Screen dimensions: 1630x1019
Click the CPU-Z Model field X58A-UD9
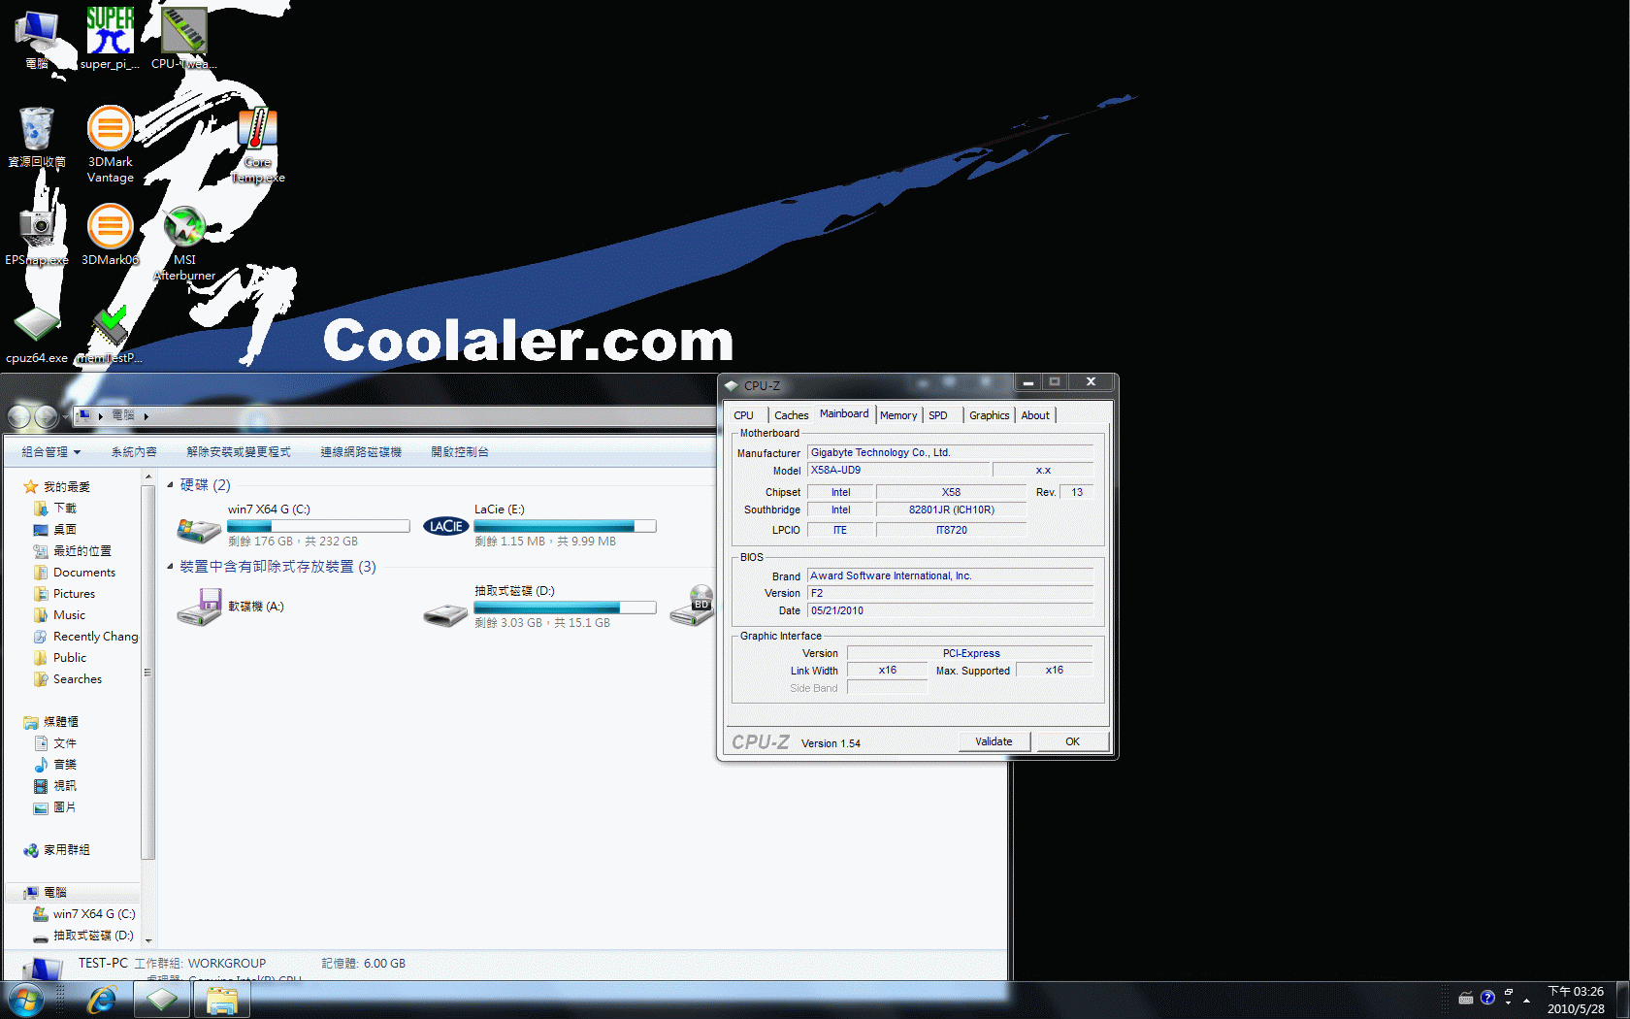(x=898, y=471)
